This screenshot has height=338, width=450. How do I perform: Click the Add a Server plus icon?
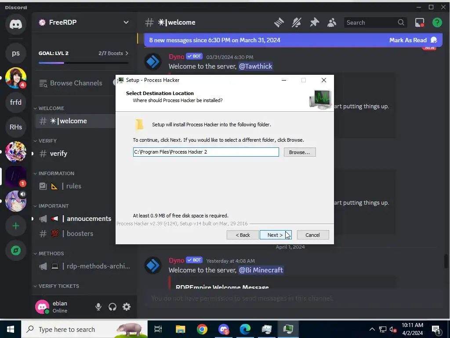click(16, 226)
